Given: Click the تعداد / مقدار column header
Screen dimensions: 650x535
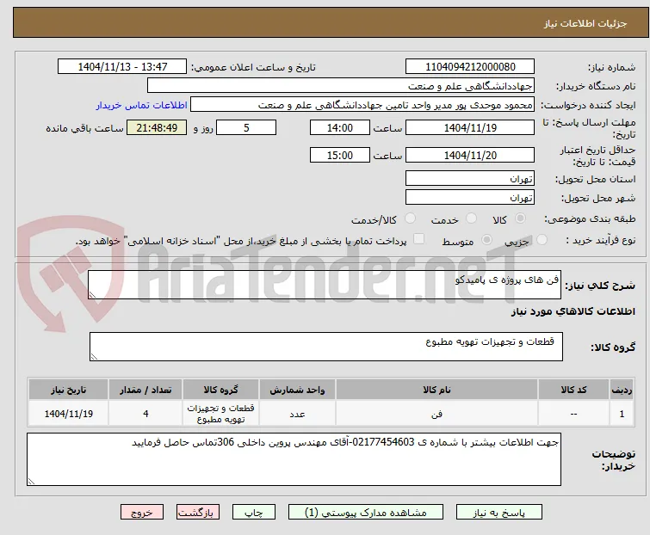Looking at the screenshot, I should click(x=145, y=390).
